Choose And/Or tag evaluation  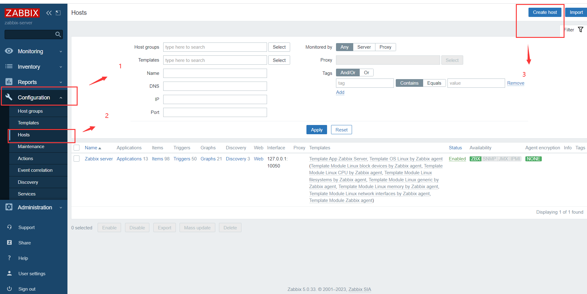pyautogui.click(x=348, y=73)
